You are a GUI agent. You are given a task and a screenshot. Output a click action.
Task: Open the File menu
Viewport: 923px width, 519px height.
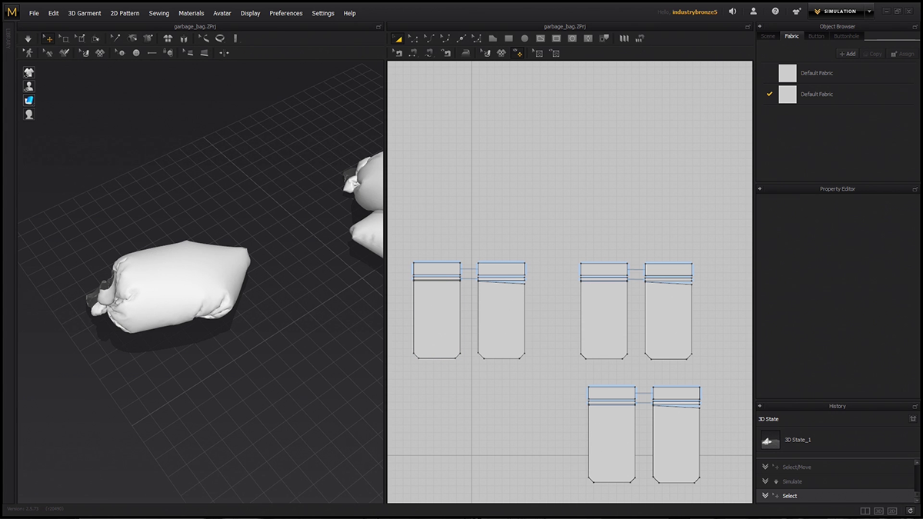pos(34,13)
